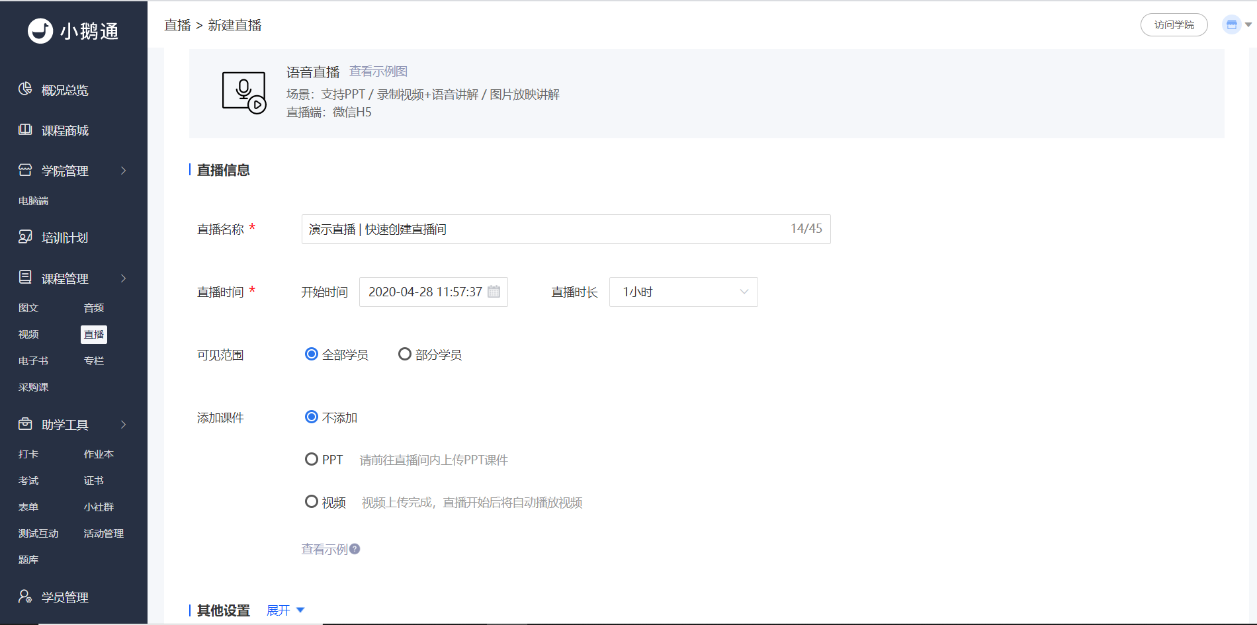1257x625 pixels.
Task: Click the 学院管理 shop icon
Action: (25, 170)
